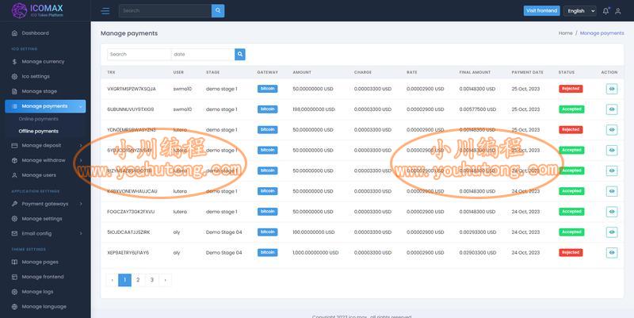View details of payment VXGRTMSPZW7KSQJA
The height and width of the screenshot is (318, 634).
612,89
